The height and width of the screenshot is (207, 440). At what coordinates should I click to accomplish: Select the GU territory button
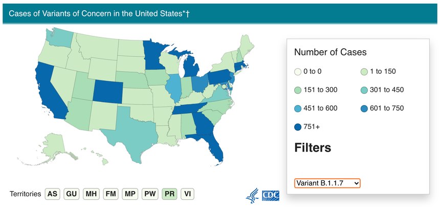click(72, 194)
